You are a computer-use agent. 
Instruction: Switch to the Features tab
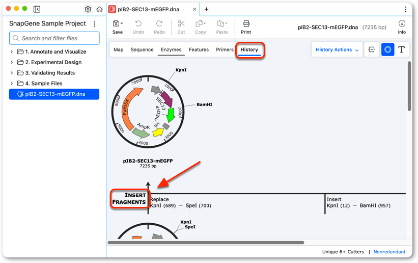pos(199,49)
